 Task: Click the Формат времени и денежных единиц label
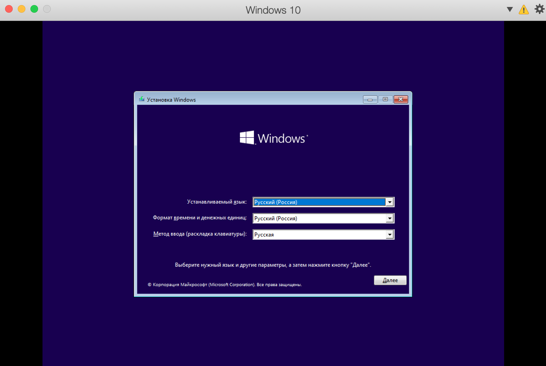coord(200,218)
